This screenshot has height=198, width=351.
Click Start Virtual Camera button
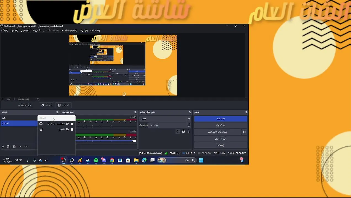217,132
